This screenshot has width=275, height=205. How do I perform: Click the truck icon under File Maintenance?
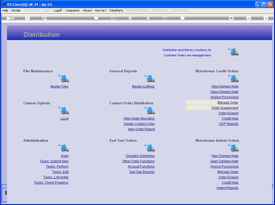(x=64, y=79)
